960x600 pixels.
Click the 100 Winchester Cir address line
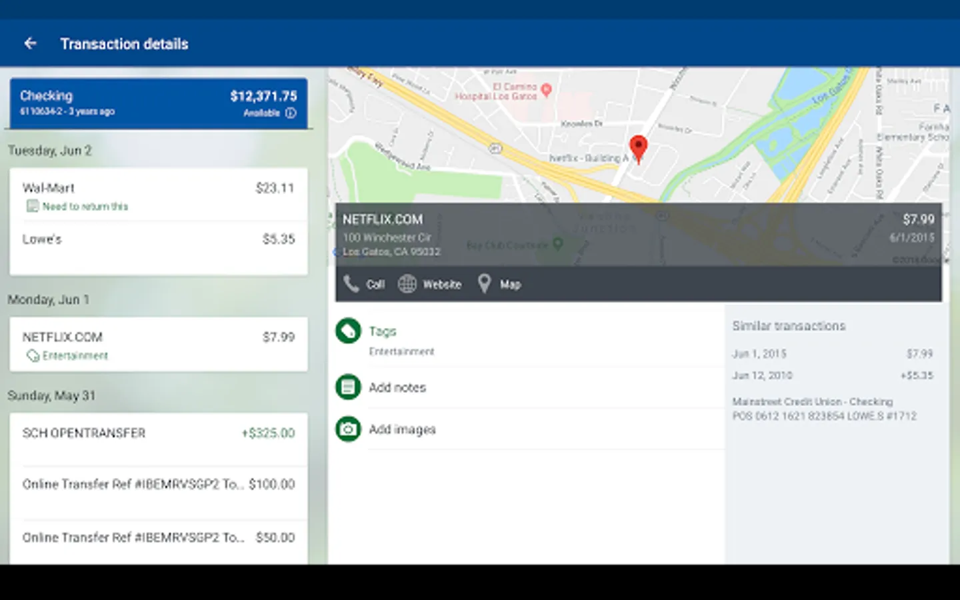point(387,237)
